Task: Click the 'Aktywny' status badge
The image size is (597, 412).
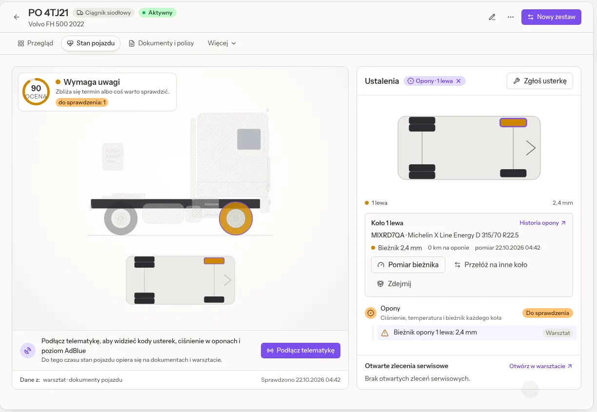Action: coord(157,13)
